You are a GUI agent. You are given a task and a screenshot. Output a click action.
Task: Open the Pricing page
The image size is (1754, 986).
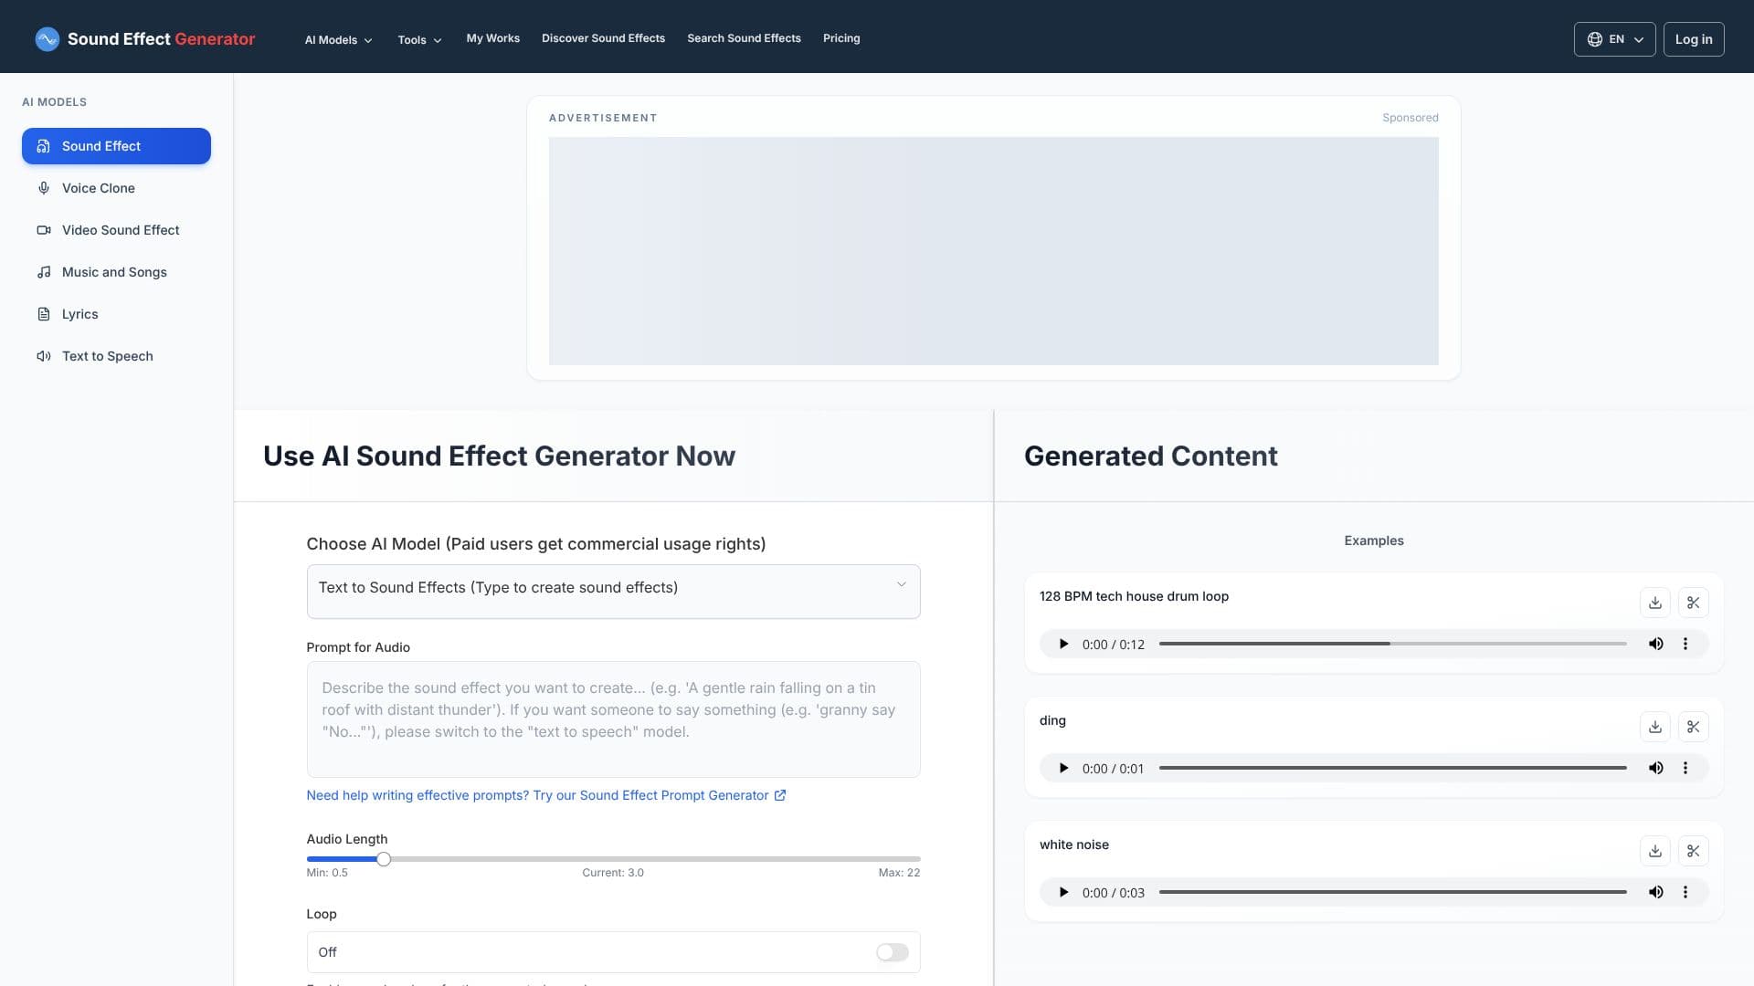coord(841,38)
